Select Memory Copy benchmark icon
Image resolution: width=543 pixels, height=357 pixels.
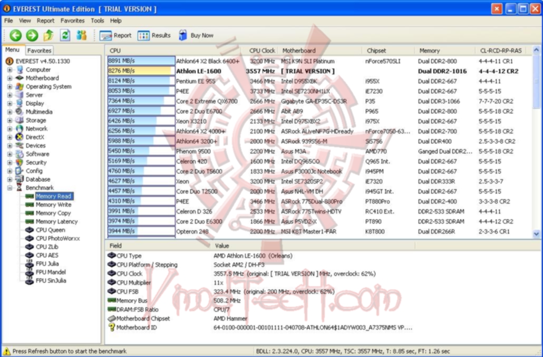(x=30, y=213)
